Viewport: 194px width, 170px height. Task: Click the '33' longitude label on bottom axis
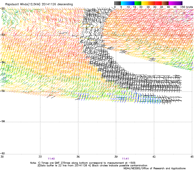[40, 157]
